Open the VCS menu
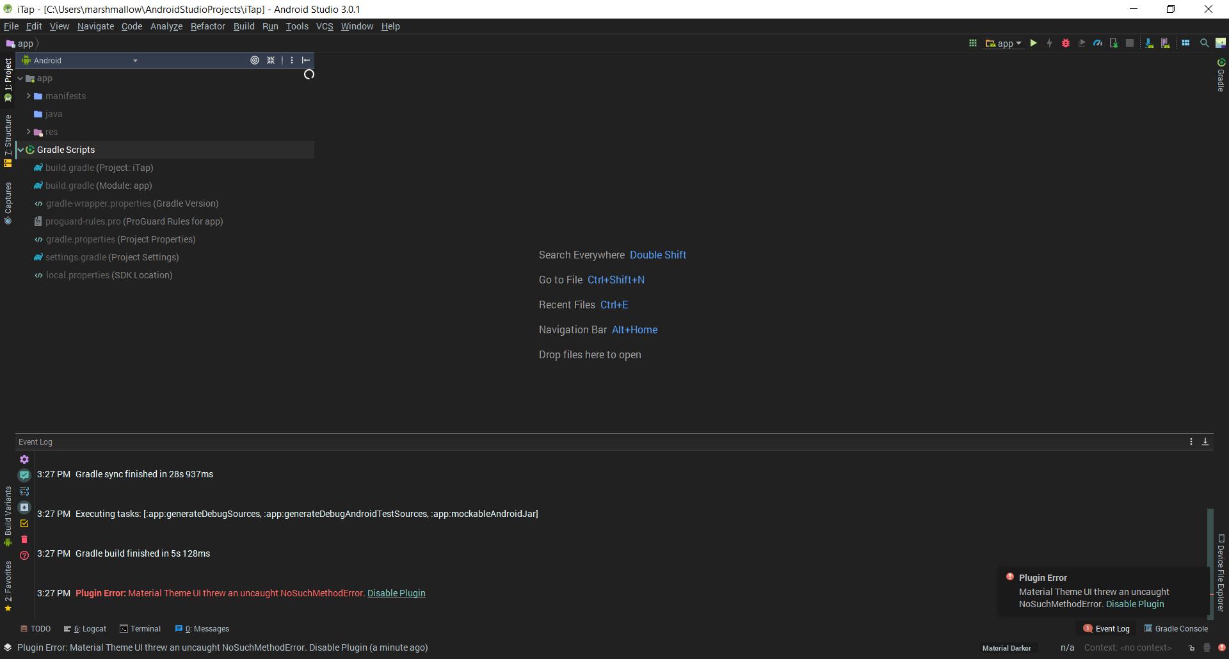The height and width of the screenshot is (659, 1229). [325, 26]
